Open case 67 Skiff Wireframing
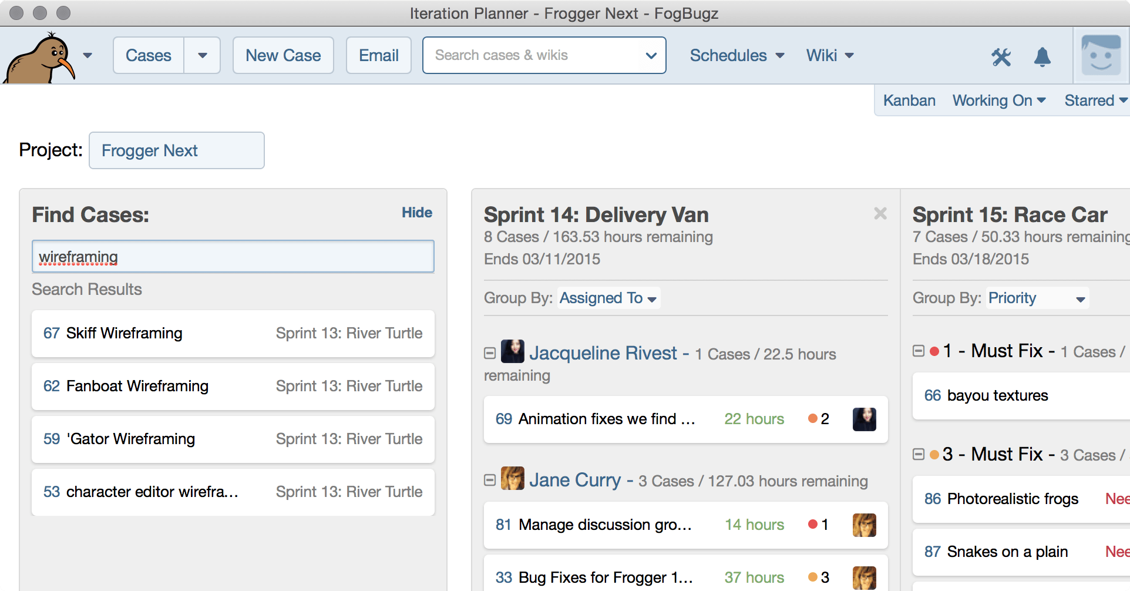Image resolution: width=1130 pixels, height=591 pixels. tap(233, 333)
